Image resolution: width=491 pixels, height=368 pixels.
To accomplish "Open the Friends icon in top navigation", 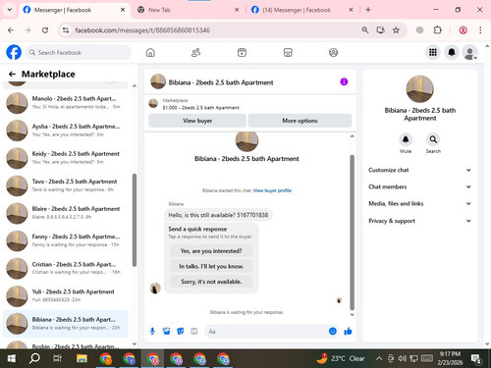I will (x=195, y=52).
